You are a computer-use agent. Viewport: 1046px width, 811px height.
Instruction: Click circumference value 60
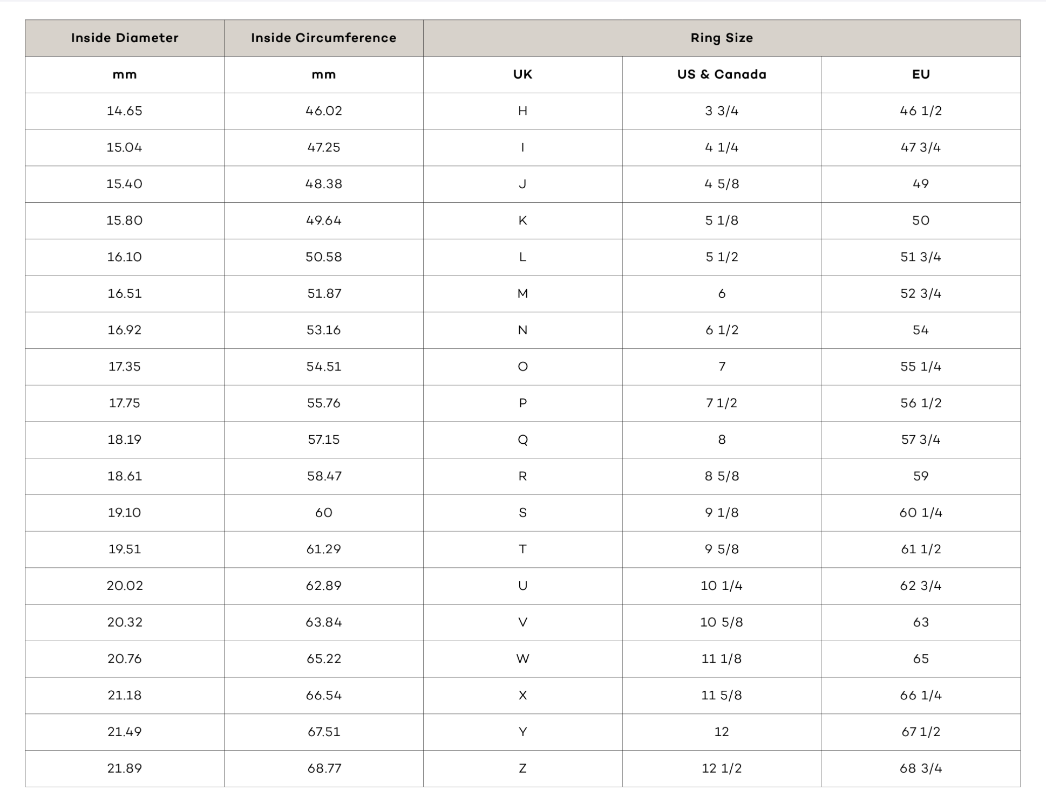[x=324, y=513]
